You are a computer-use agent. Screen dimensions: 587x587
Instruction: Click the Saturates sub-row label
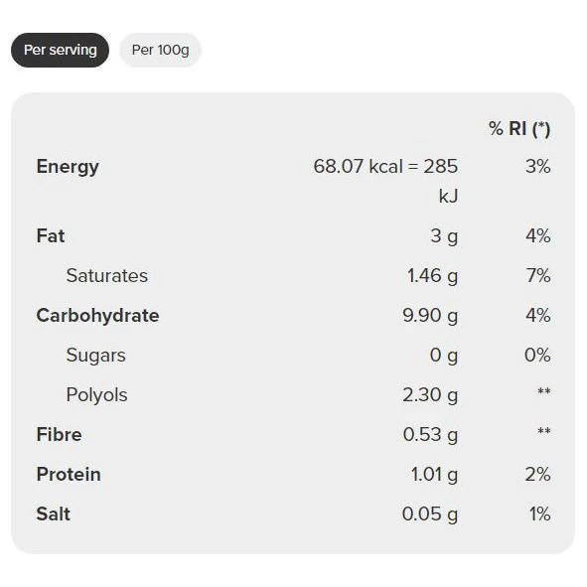(x=107, y=275)
